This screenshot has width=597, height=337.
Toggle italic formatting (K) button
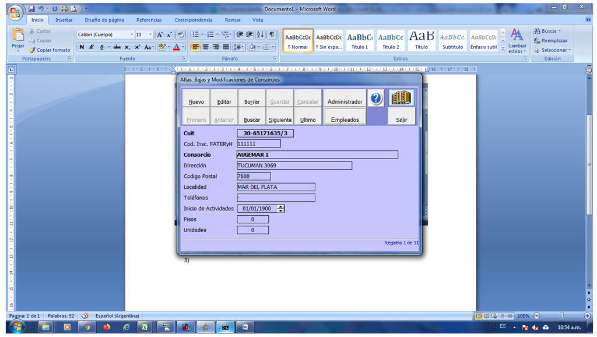(x=92, y=47)
